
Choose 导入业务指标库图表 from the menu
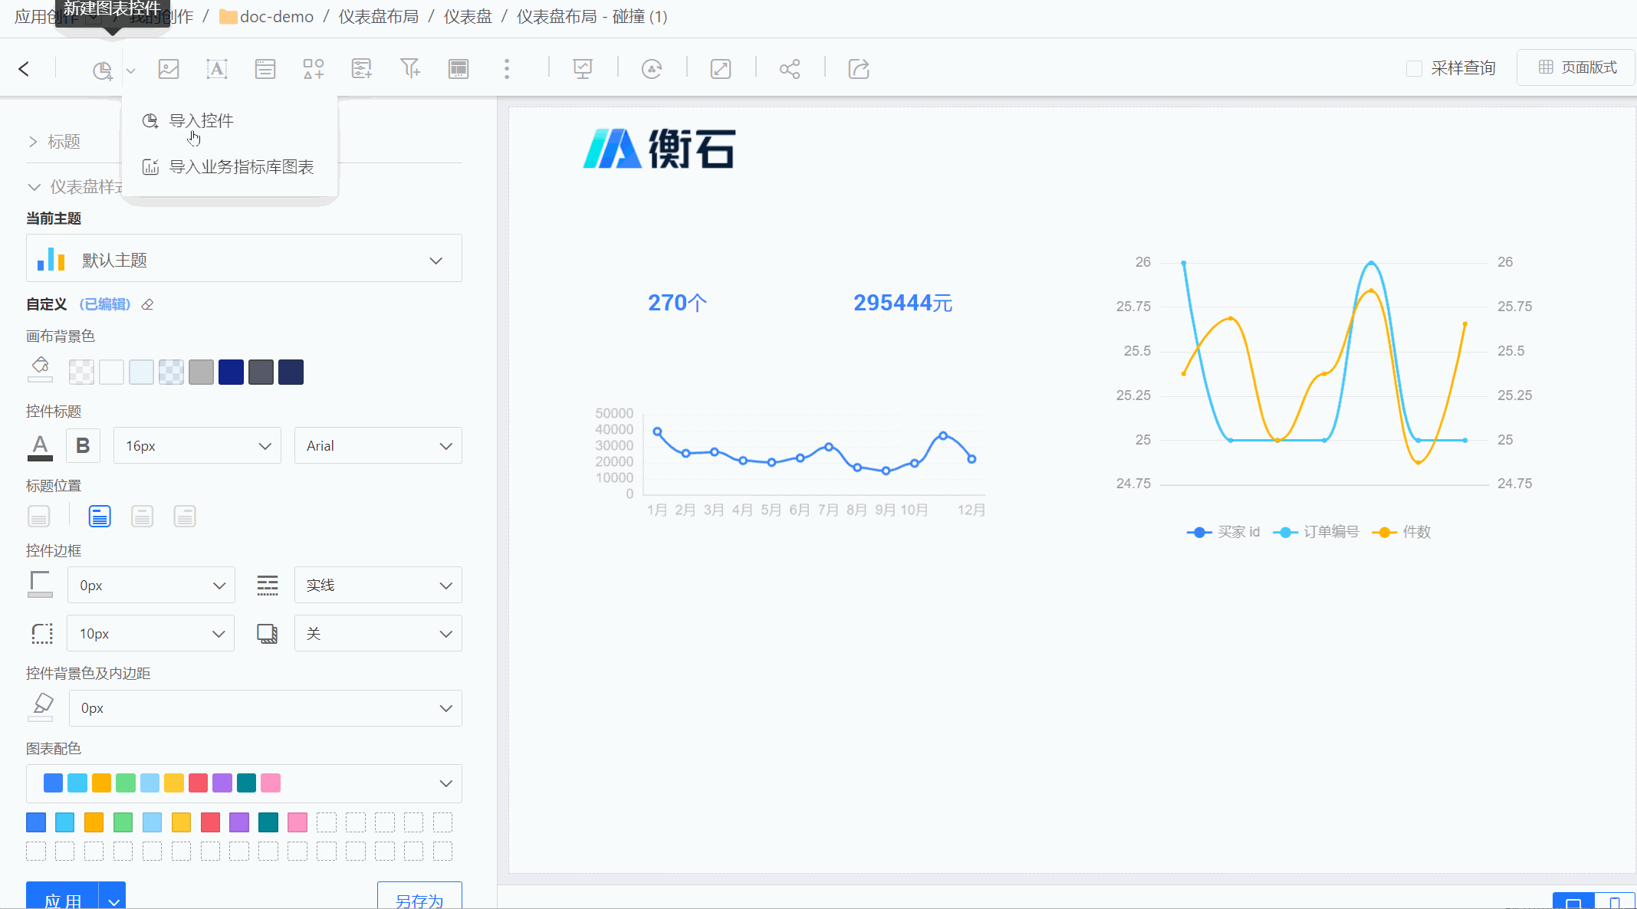(241, 167)
